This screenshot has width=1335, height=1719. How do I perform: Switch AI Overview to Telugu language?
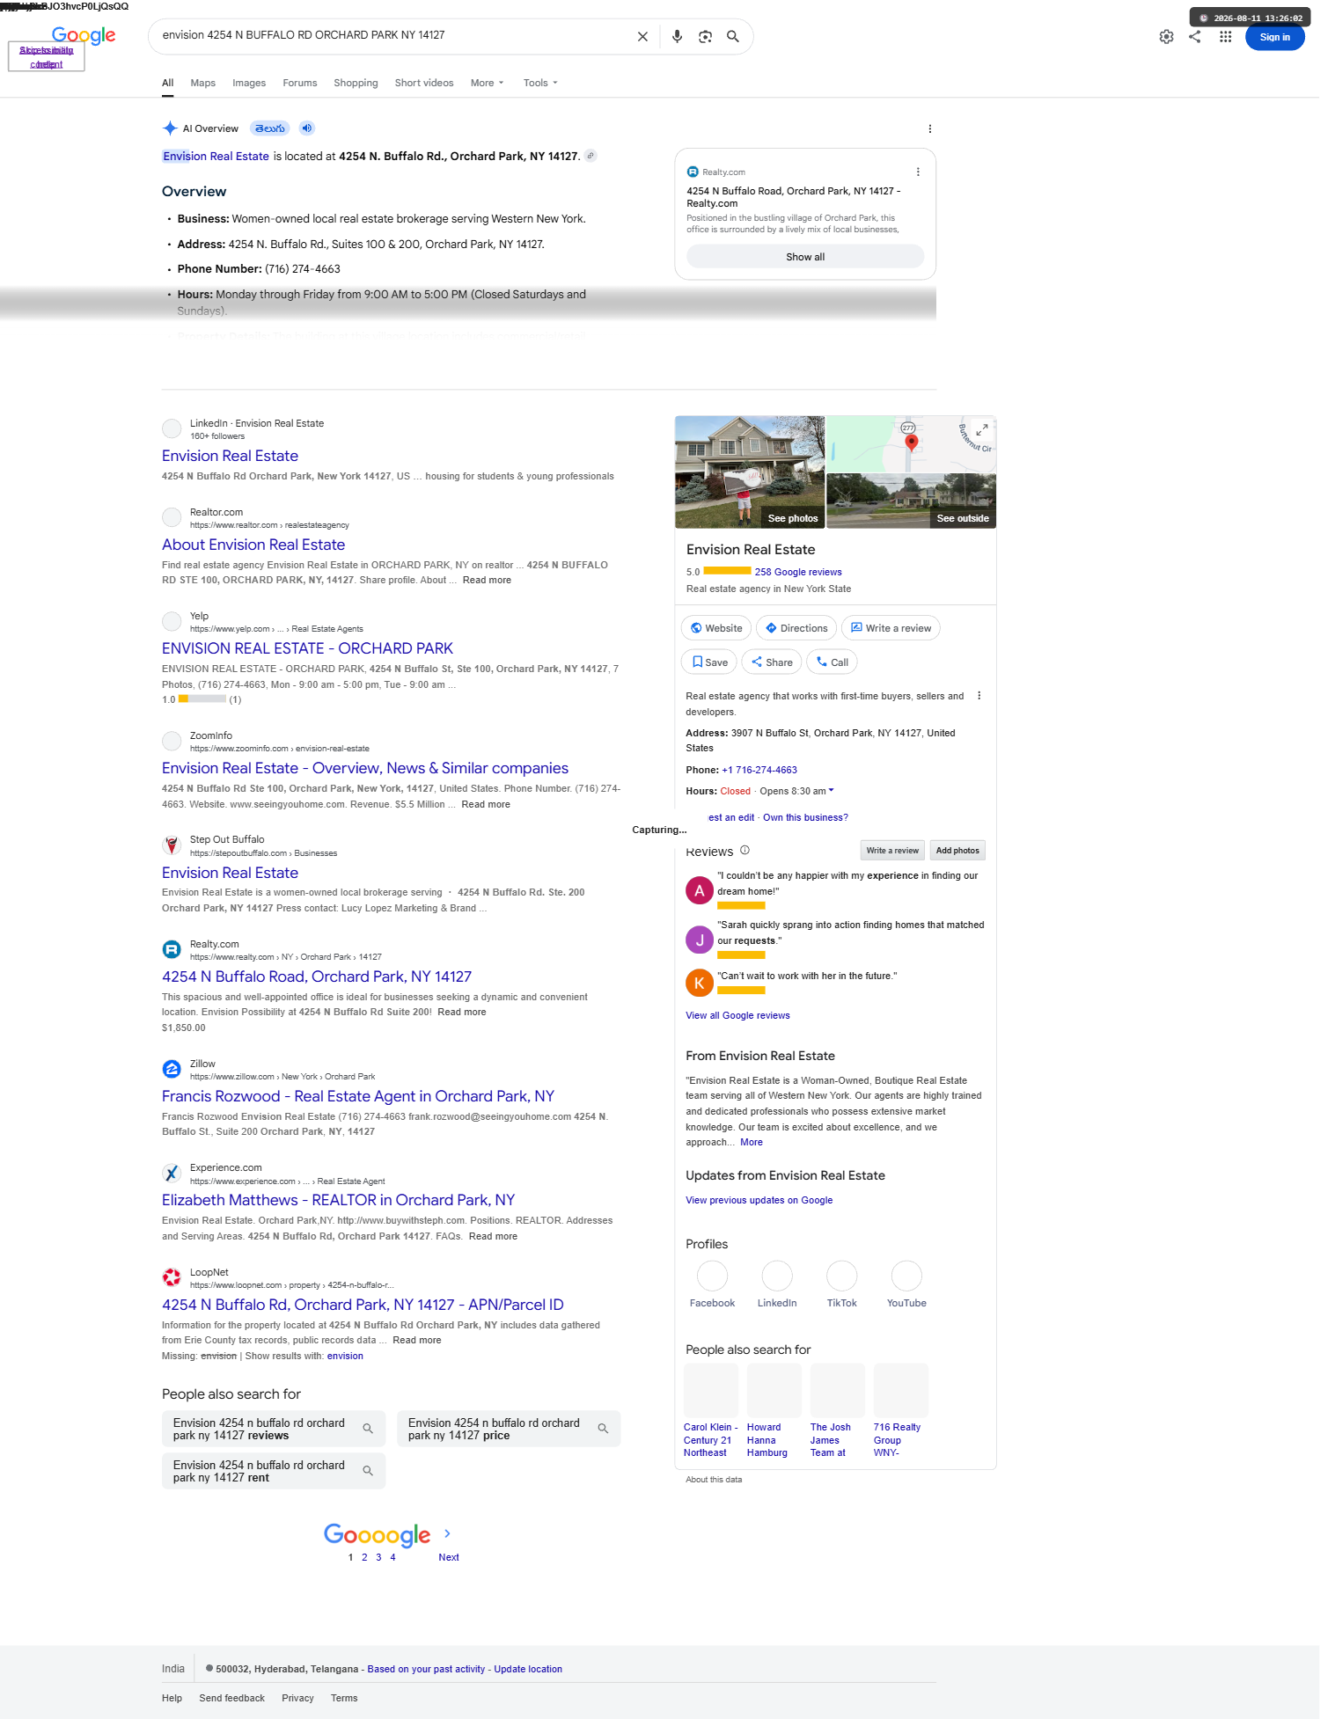click(x=270, y=128)
